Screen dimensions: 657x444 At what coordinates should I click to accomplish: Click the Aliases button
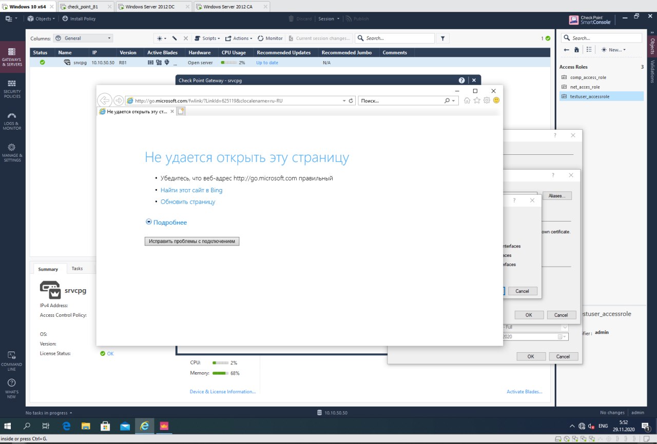[556, 196]
